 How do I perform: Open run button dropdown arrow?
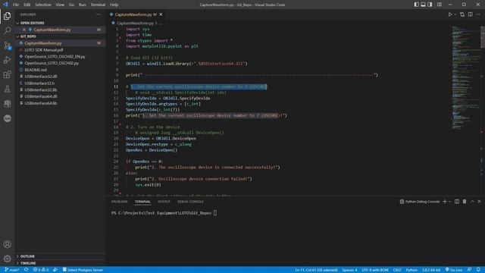pos(455,14)
